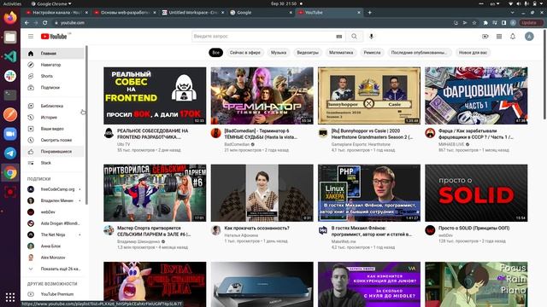This screenshot has width=547, height=307.
Task: Open a new Chrome tab
Action: tap(369, 13)
